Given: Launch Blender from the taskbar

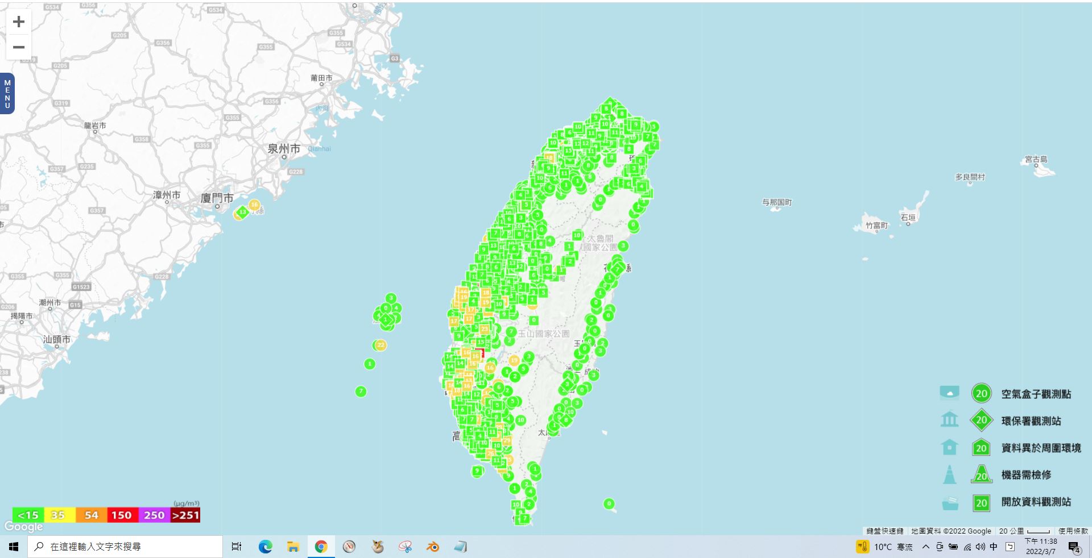Looking at the screenshot, I should [433, 547].
